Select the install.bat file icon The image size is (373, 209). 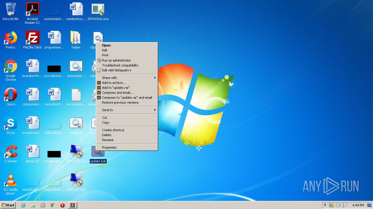(x=76, y=125)
